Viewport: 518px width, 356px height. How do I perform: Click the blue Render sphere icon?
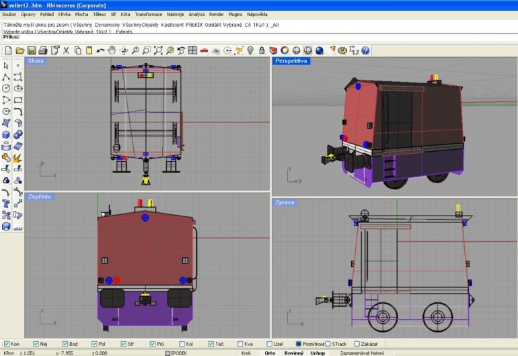pos(319,50)
